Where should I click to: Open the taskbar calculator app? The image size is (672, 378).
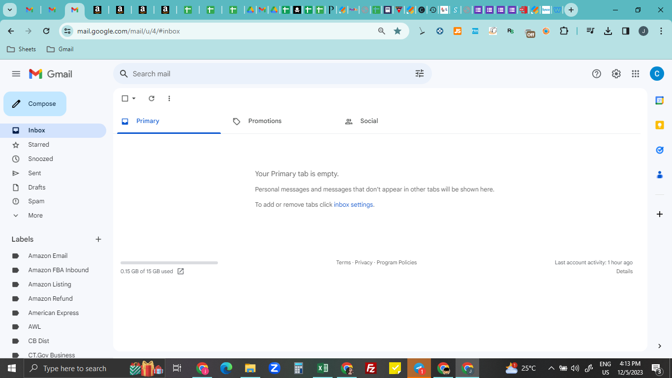299,368
